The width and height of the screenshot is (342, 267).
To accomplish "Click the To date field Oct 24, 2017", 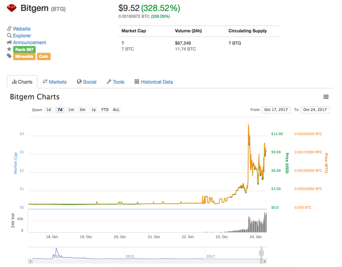I will click(315, 110).
